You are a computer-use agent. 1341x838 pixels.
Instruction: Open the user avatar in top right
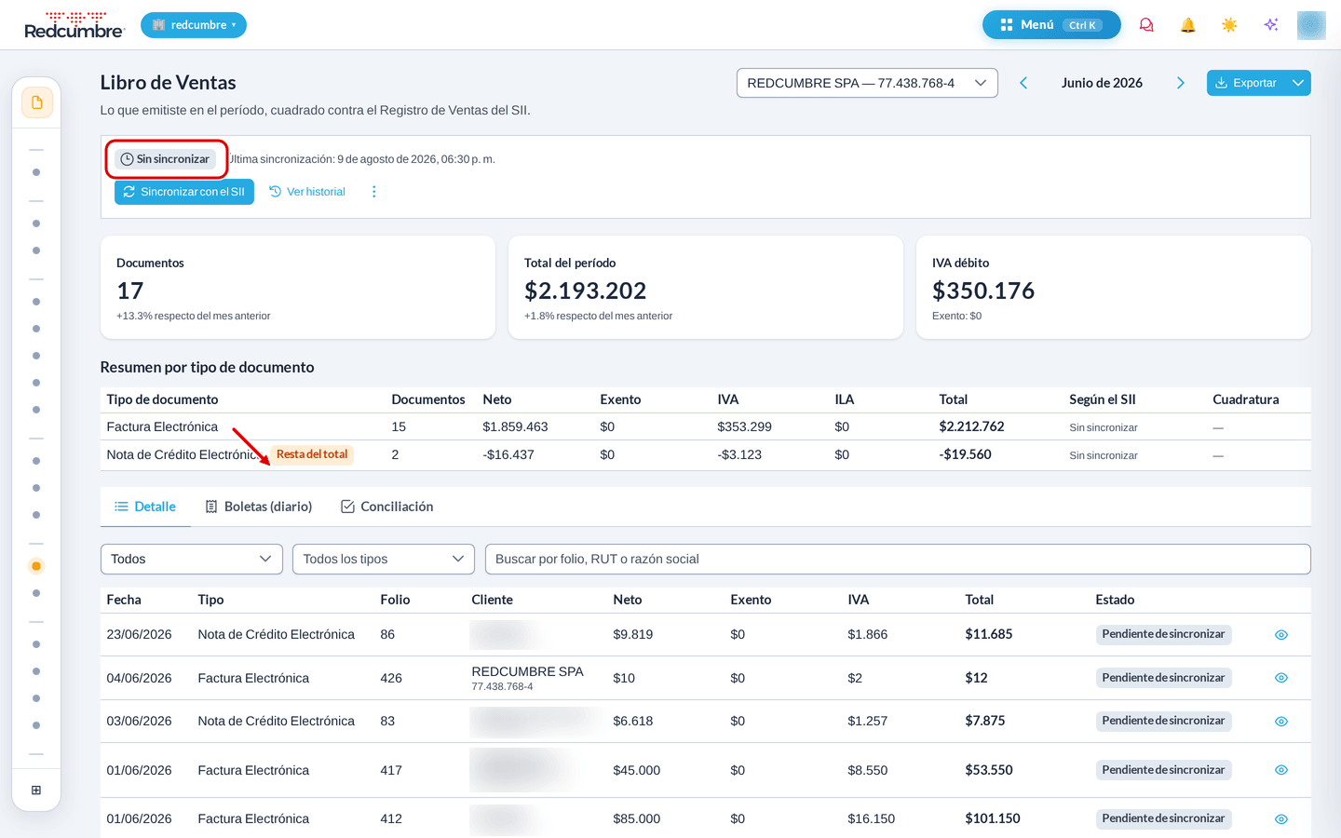[x=1311, y=25]
